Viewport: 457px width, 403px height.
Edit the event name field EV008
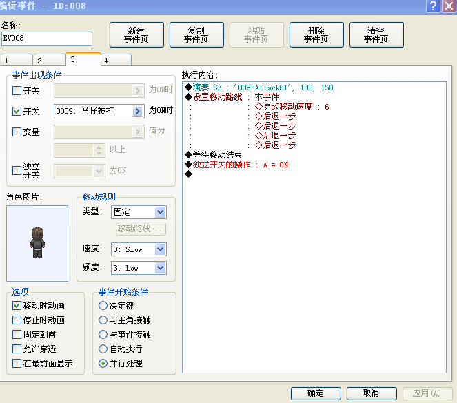(47, 39)
